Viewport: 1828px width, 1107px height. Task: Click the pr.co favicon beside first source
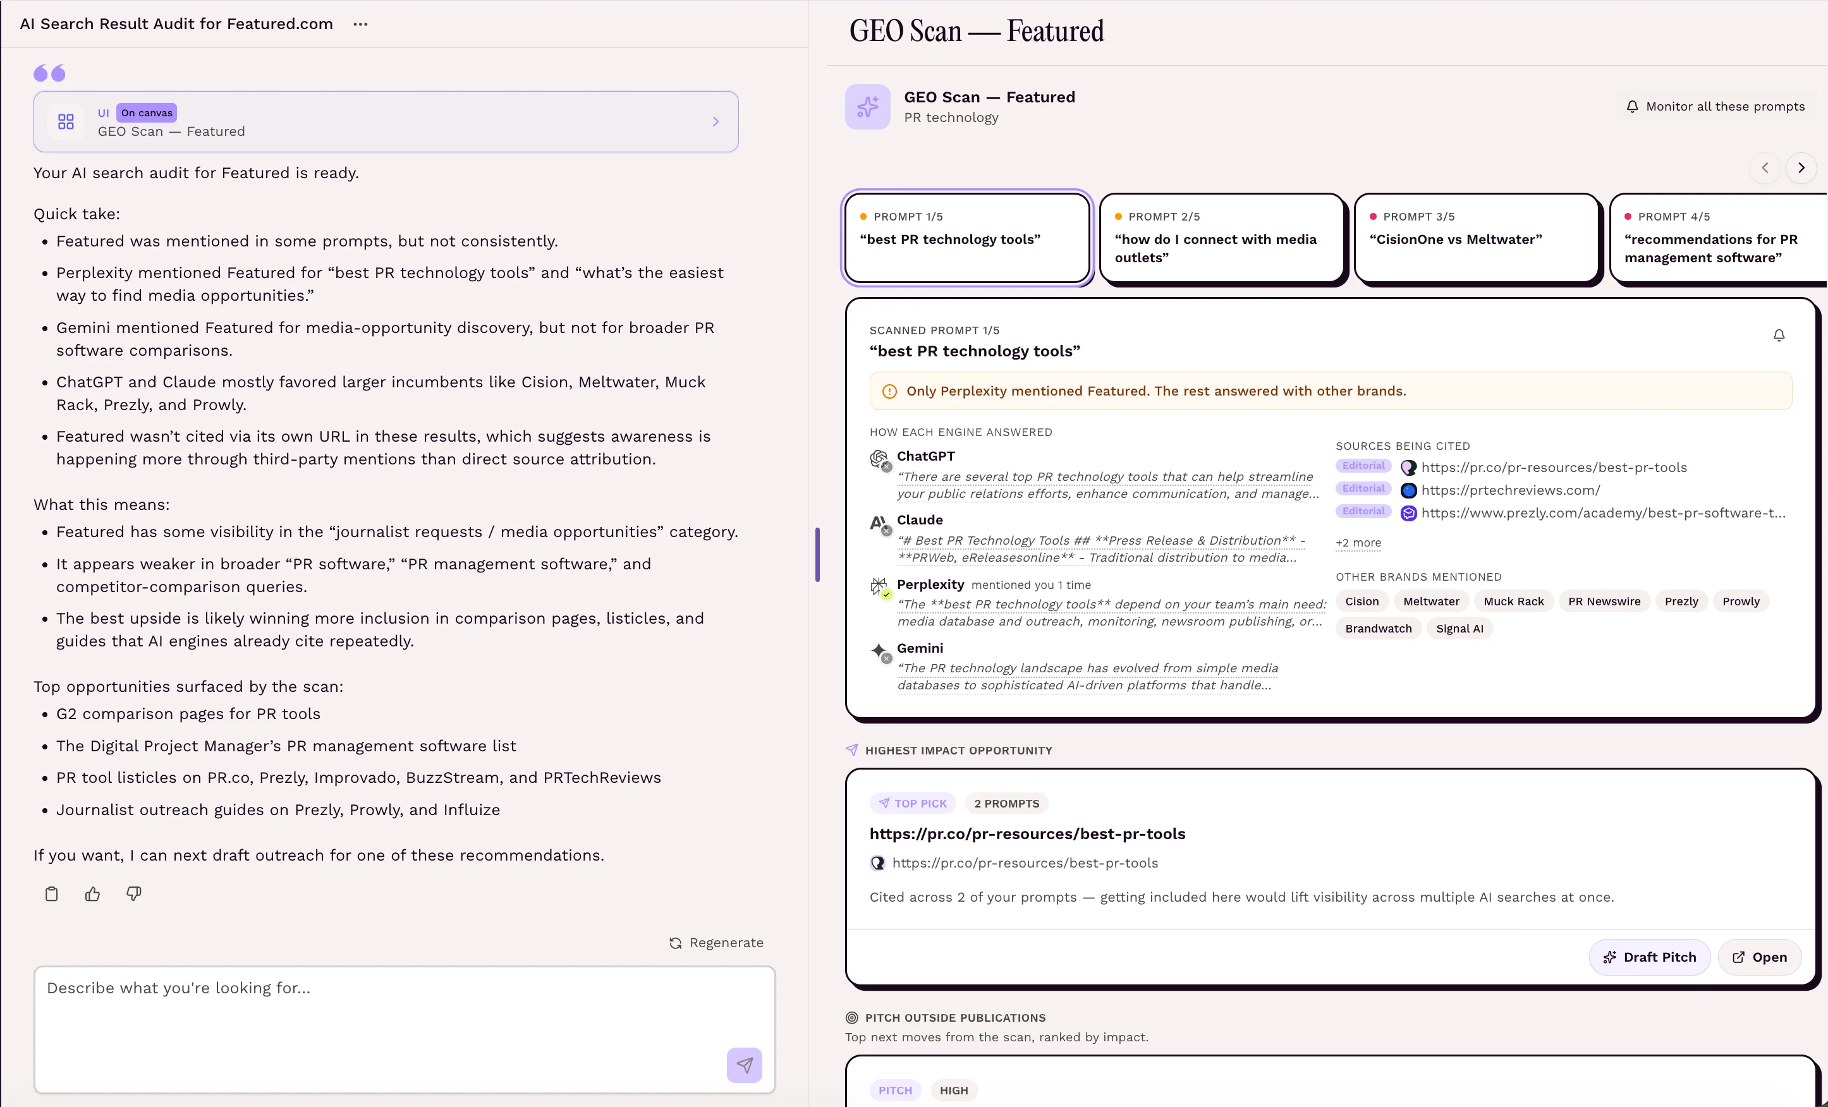1408,468
